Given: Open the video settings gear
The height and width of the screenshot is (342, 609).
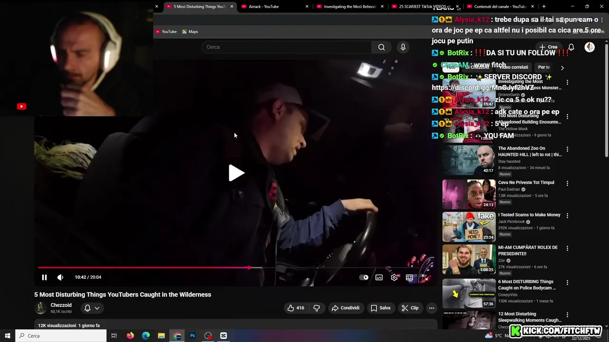Looking at the screenshot, I should click(394, 277).
